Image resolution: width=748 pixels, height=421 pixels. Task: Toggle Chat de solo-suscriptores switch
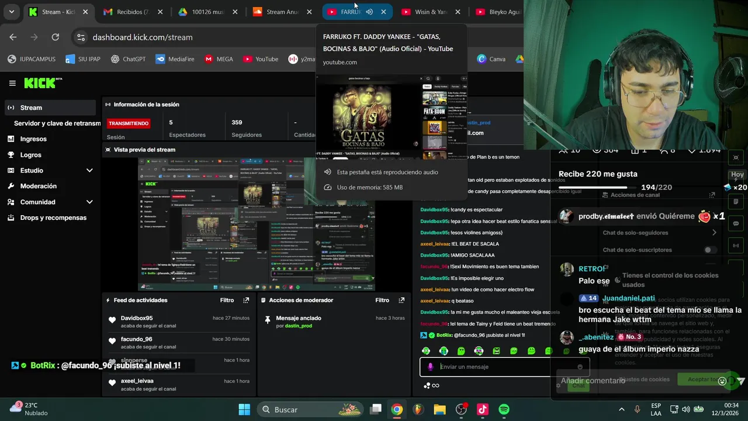click(x=710, y=250)
